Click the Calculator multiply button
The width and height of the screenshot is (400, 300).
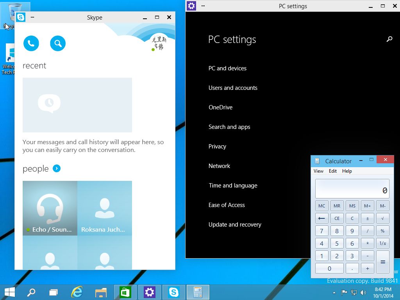point(368,243)
